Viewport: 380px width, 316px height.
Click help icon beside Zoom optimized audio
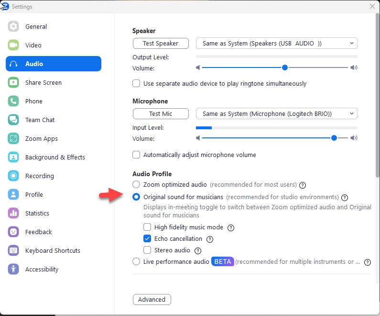point(303,185)
